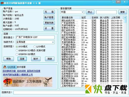129x97 pixels.
Task: Select server row 浙江省杭州市 20 ms
Action: click(92, 30)
